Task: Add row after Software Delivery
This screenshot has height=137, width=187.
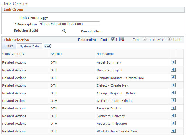Action: [173, 115]
